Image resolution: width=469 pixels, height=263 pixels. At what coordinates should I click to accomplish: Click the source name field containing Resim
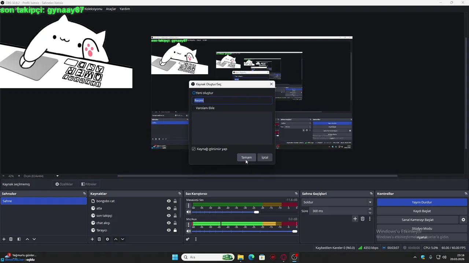click(x=232, y=100)
